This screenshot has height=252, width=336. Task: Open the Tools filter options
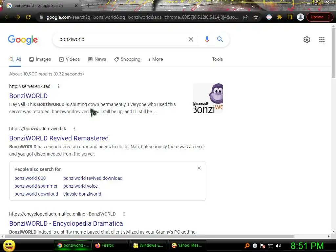[x=217, y=59]
